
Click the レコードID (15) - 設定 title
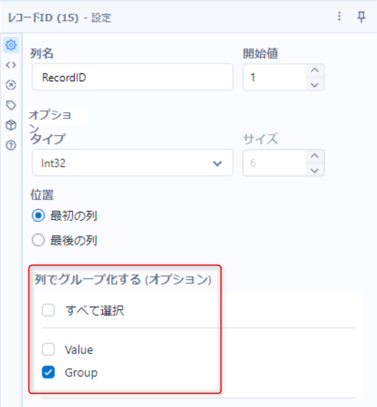[60, 18]
